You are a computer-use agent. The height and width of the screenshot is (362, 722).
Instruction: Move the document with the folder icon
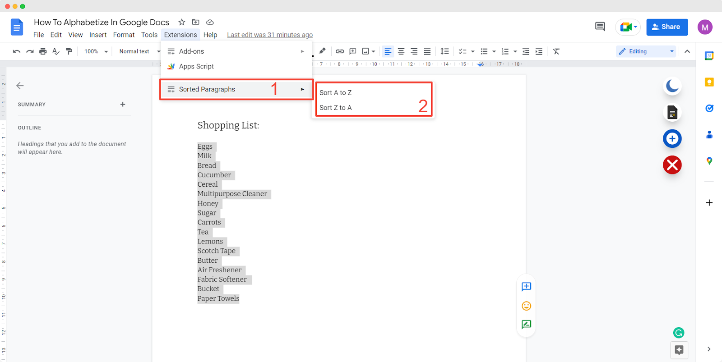195,22
